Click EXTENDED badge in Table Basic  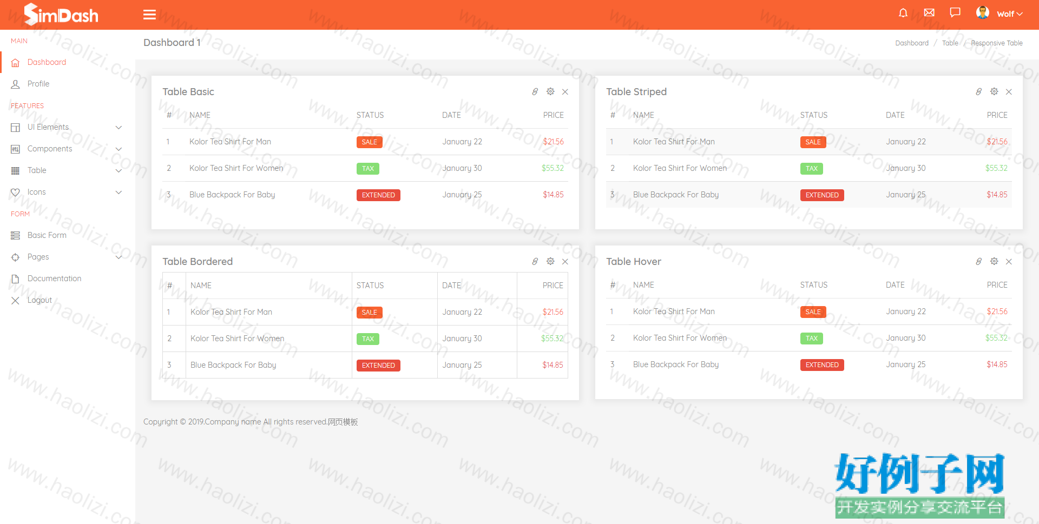pyautogui.click(x=378, y=195)
